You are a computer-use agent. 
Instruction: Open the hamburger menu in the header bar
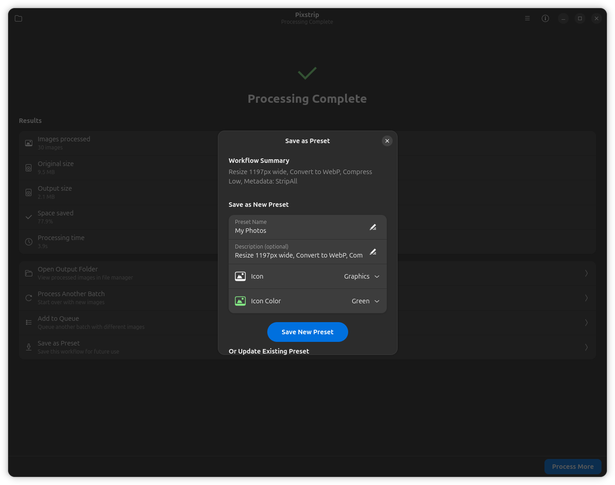click(527, 18)
